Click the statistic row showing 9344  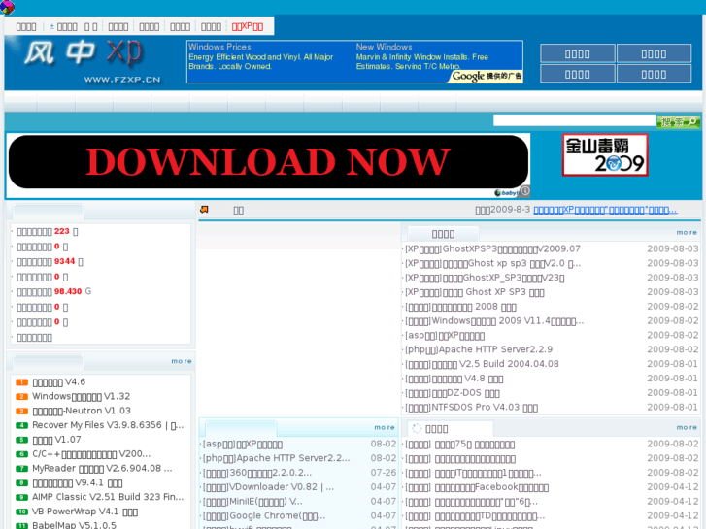coord(50,261)
